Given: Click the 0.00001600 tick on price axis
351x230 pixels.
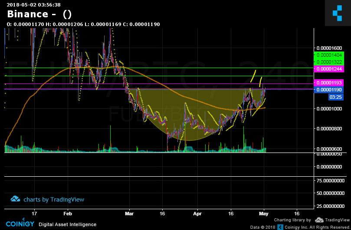Looking at the screenshot, I should [331, 49].
